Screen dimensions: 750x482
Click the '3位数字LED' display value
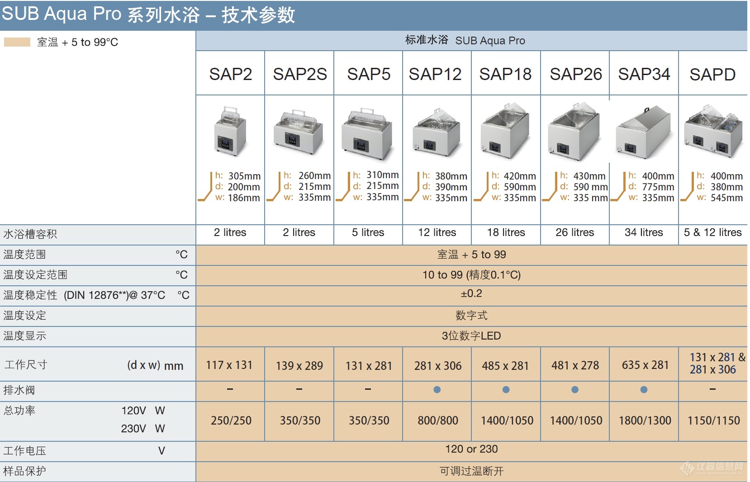pos(471,336)
